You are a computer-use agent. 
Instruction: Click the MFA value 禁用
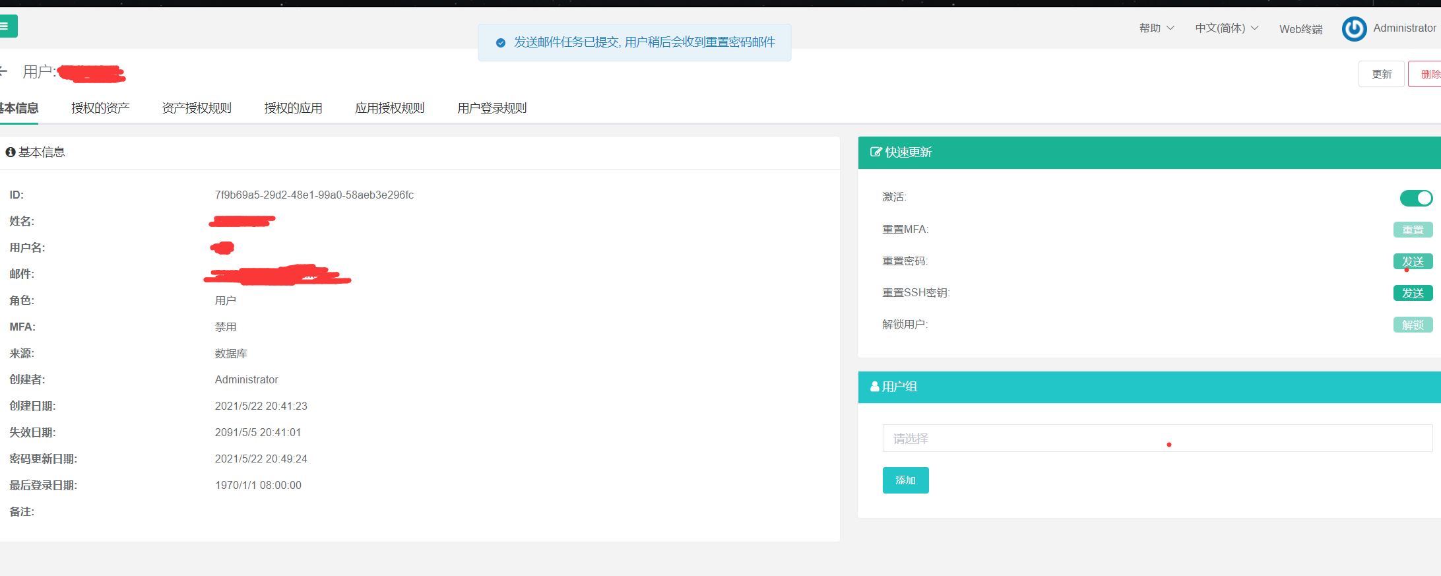point(225,327)
